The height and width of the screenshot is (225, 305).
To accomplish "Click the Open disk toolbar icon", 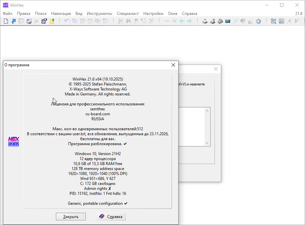I will coord(205,21).
